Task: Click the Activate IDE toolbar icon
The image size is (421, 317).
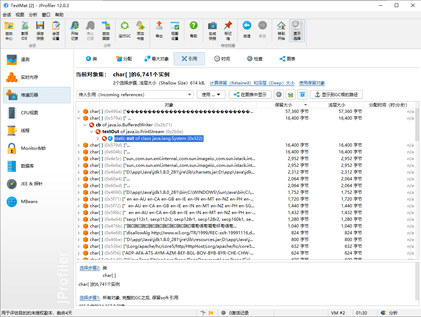Action: tap(25, 31)
